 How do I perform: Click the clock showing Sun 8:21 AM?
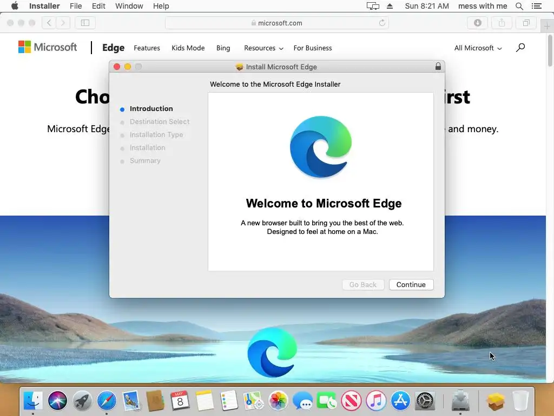pyautogui.click(x=427, y=6)
